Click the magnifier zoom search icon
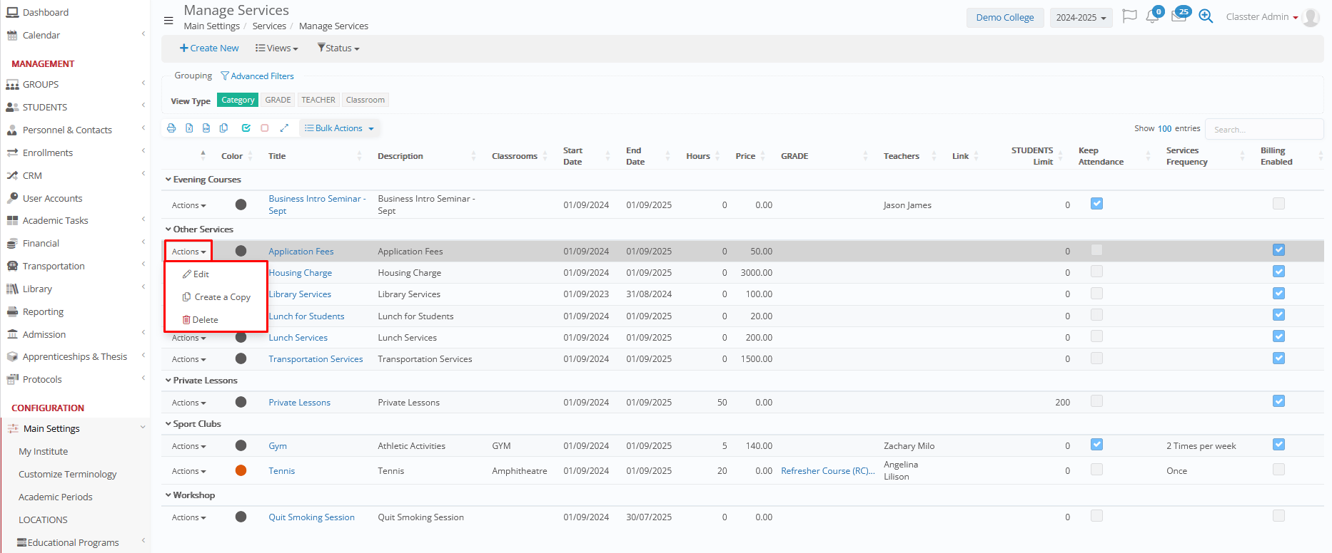 [1206, 16]
